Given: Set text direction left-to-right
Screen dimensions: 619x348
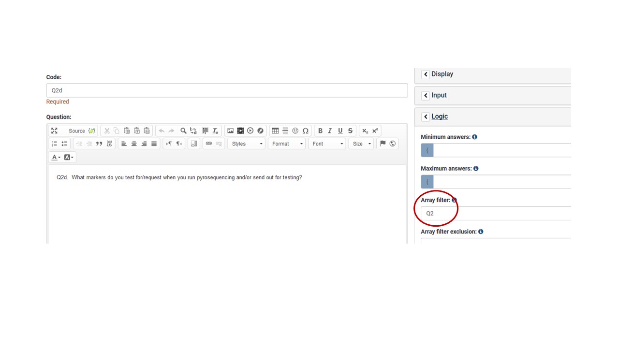Looking at the screenshot, I should 169,144.
